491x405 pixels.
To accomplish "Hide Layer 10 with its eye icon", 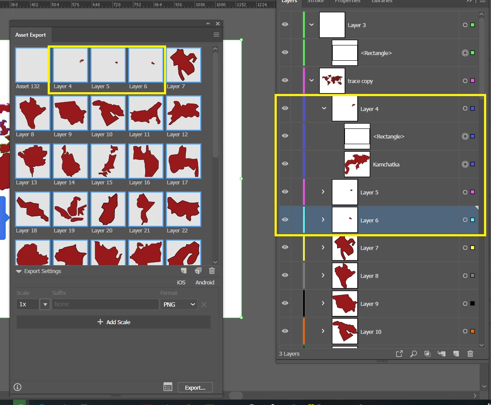I will pos(285,331).
